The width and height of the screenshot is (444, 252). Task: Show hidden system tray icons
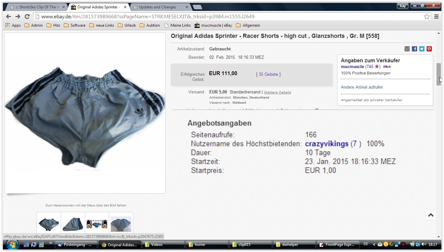pos(374,245)
